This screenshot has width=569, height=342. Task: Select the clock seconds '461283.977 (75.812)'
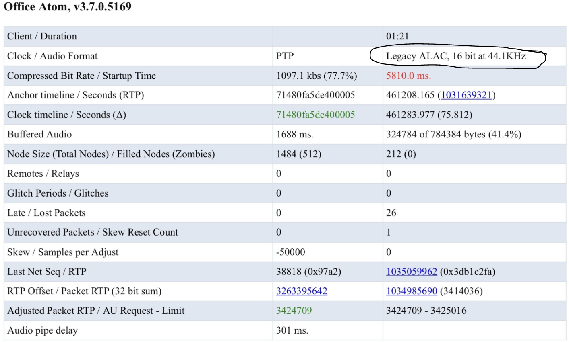429,115
